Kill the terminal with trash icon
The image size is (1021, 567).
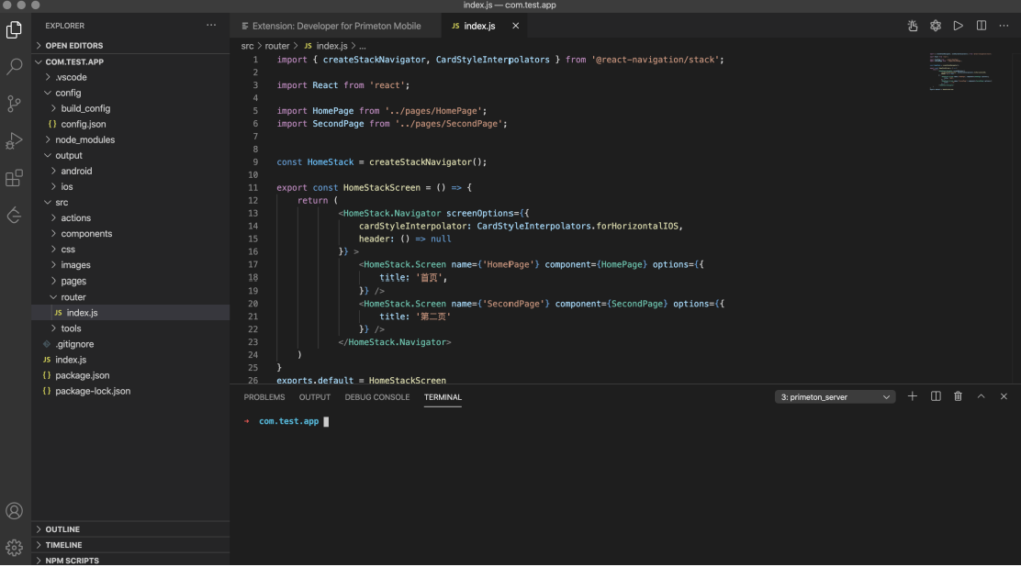tap(958, 396)
